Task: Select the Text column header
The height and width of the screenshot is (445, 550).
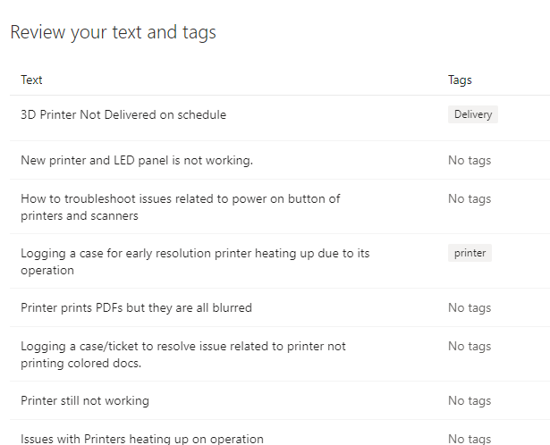Action: point(31,80)
